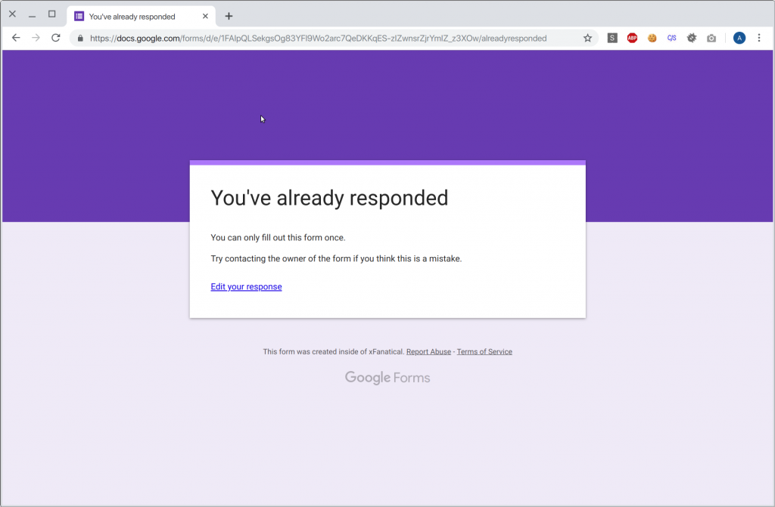
Task: Open the gear-shaped extension icon
Action: pos(692,38)
